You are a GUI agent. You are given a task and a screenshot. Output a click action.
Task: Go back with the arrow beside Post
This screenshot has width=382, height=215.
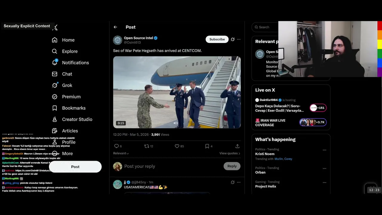(x=115, y=27)
